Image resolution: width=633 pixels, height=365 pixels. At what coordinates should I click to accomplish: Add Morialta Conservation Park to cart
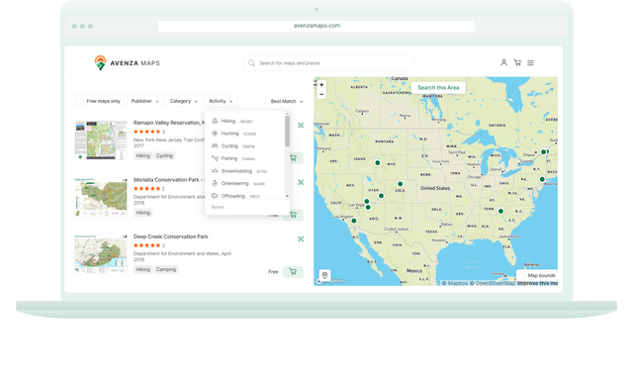(x=293, y=215)
